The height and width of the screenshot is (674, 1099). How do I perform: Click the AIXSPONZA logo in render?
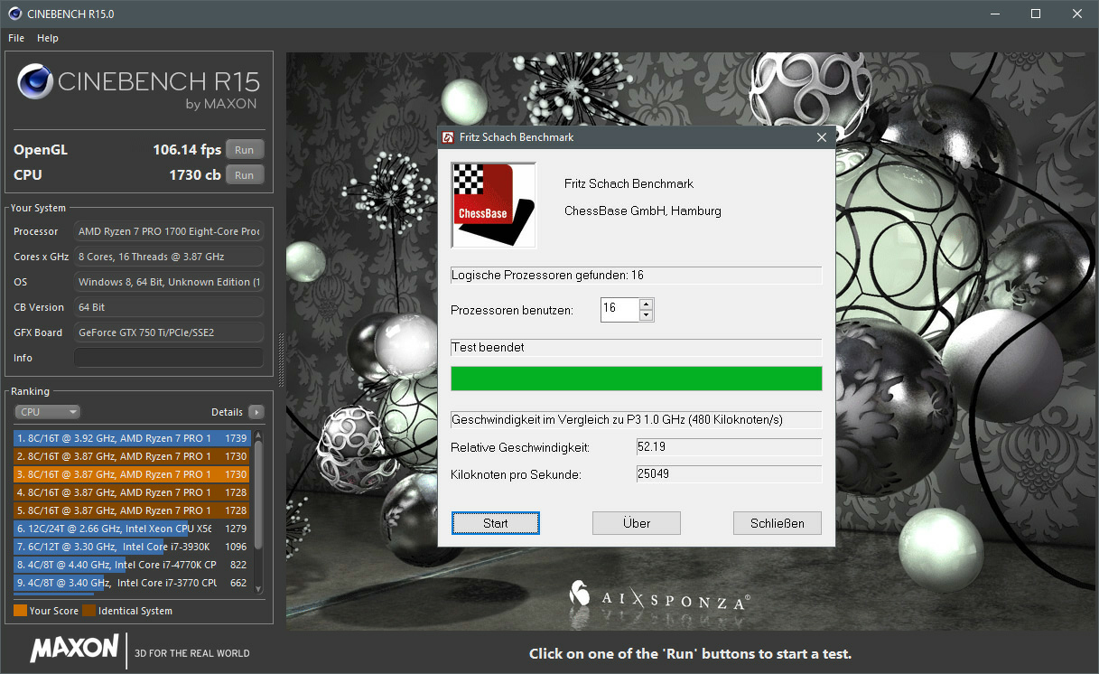tap(659, 594)
